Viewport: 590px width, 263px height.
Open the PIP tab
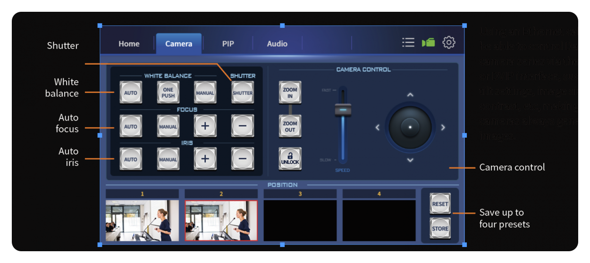(228, 44)
